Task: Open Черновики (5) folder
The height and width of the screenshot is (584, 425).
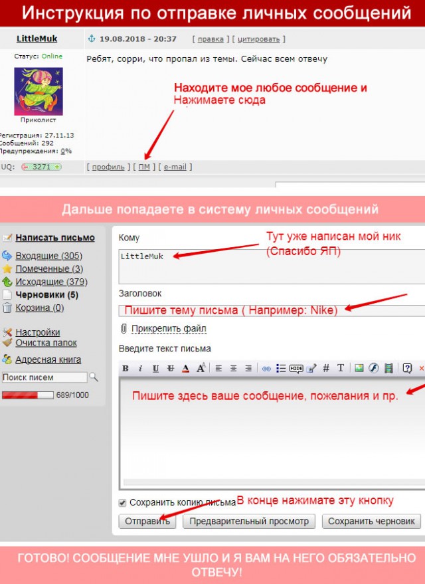Action: coord(47,295)
